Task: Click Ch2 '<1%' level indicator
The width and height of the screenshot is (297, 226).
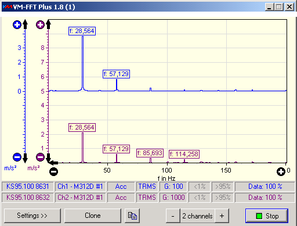Action: click(x=200, y=198)
